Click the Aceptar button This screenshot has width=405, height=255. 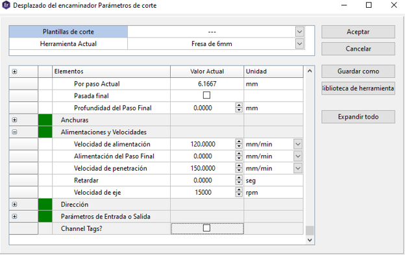click(358, 32)
